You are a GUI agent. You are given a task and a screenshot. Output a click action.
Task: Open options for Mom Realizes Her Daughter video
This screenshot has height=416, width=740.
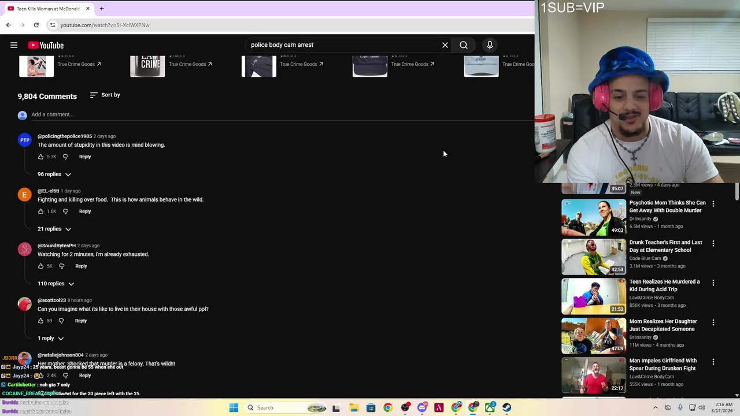713,322
